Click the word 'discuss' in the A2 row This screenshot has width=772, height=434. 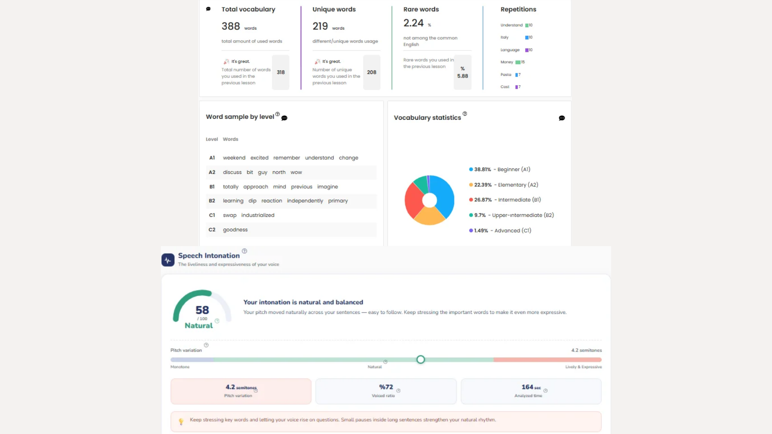coord(232,172)
